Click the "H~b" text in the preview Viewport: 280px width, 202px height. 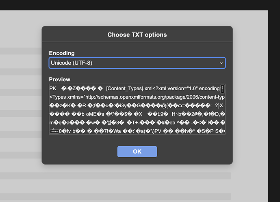[x=176, y=114]
